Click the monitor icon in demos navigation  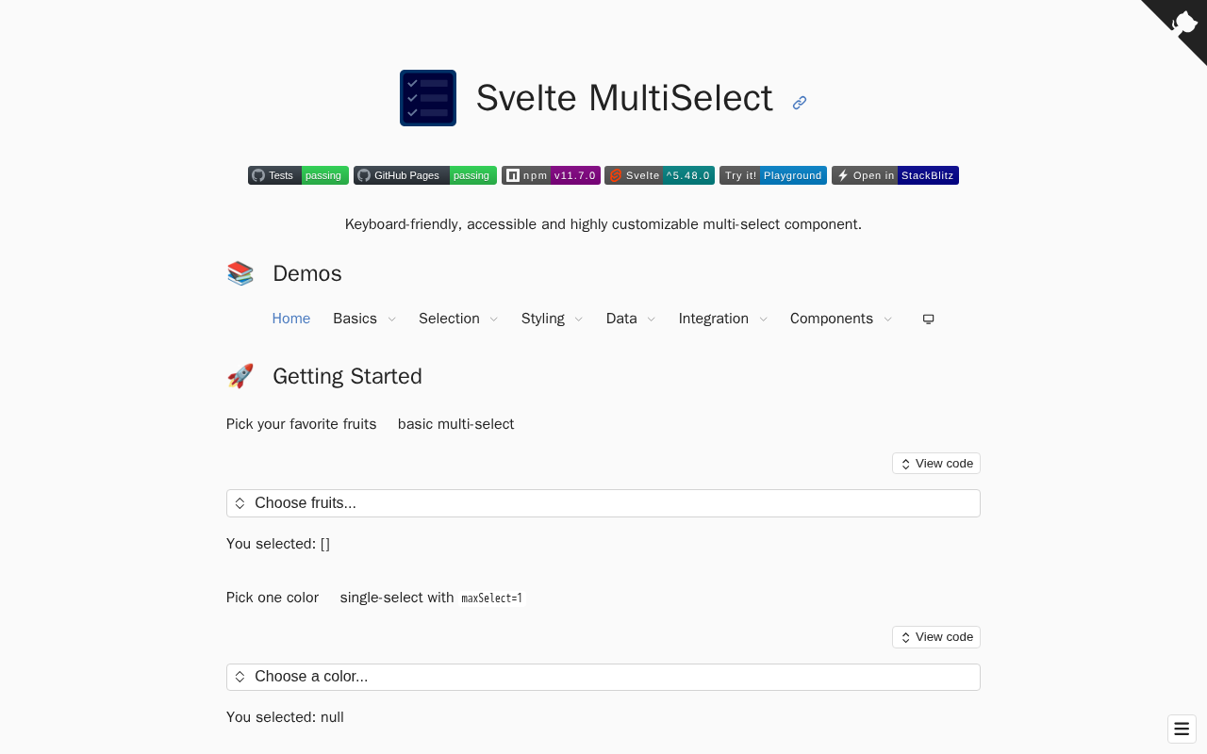click(x=928, y=319)
